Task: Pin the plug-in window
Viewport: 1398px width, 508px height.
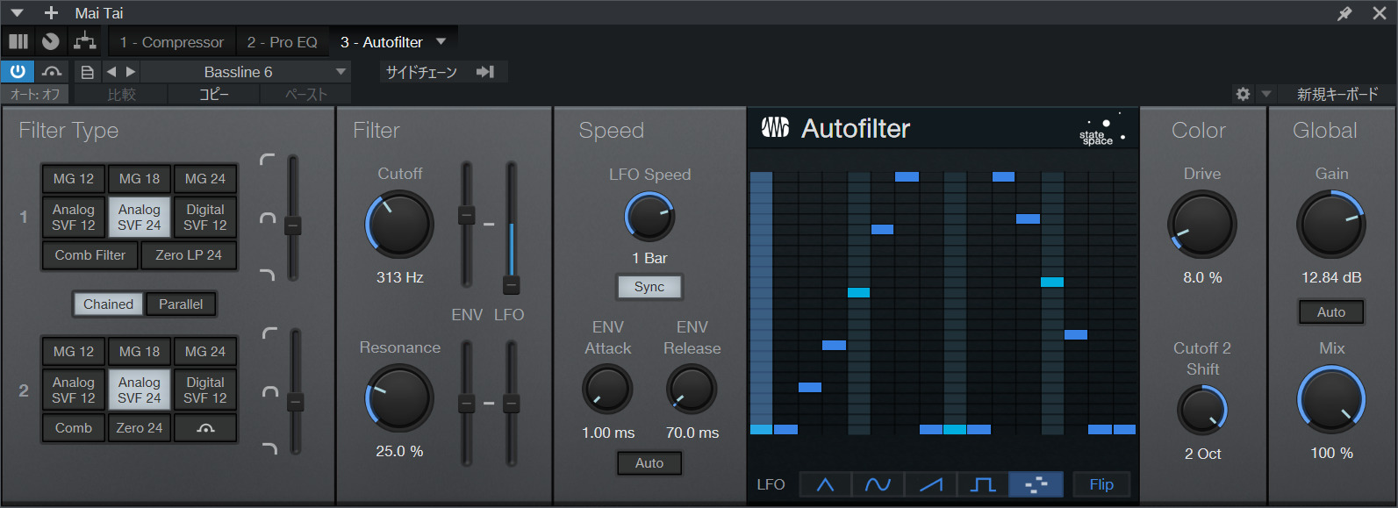Action: 1344,13
